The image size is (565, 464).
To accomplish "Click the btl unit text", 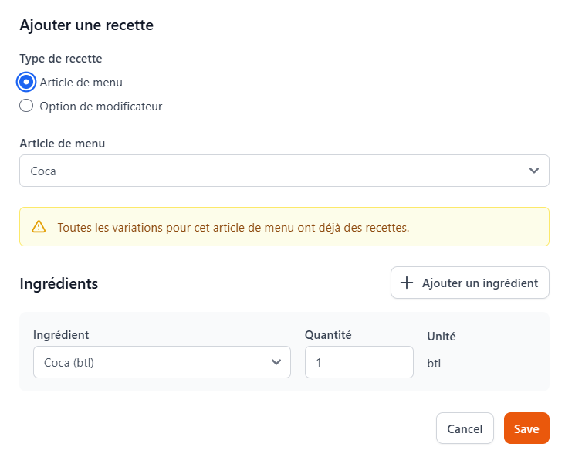I will coord(436,362).
